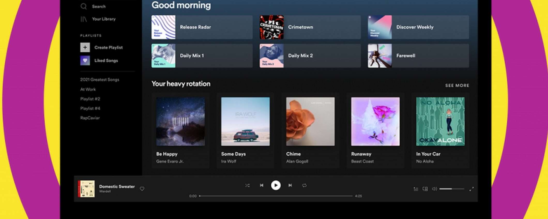Like Domestic Sweater with the heart icon
The height and width of the screenshot is (219, 548).
[x=142, y=189]
